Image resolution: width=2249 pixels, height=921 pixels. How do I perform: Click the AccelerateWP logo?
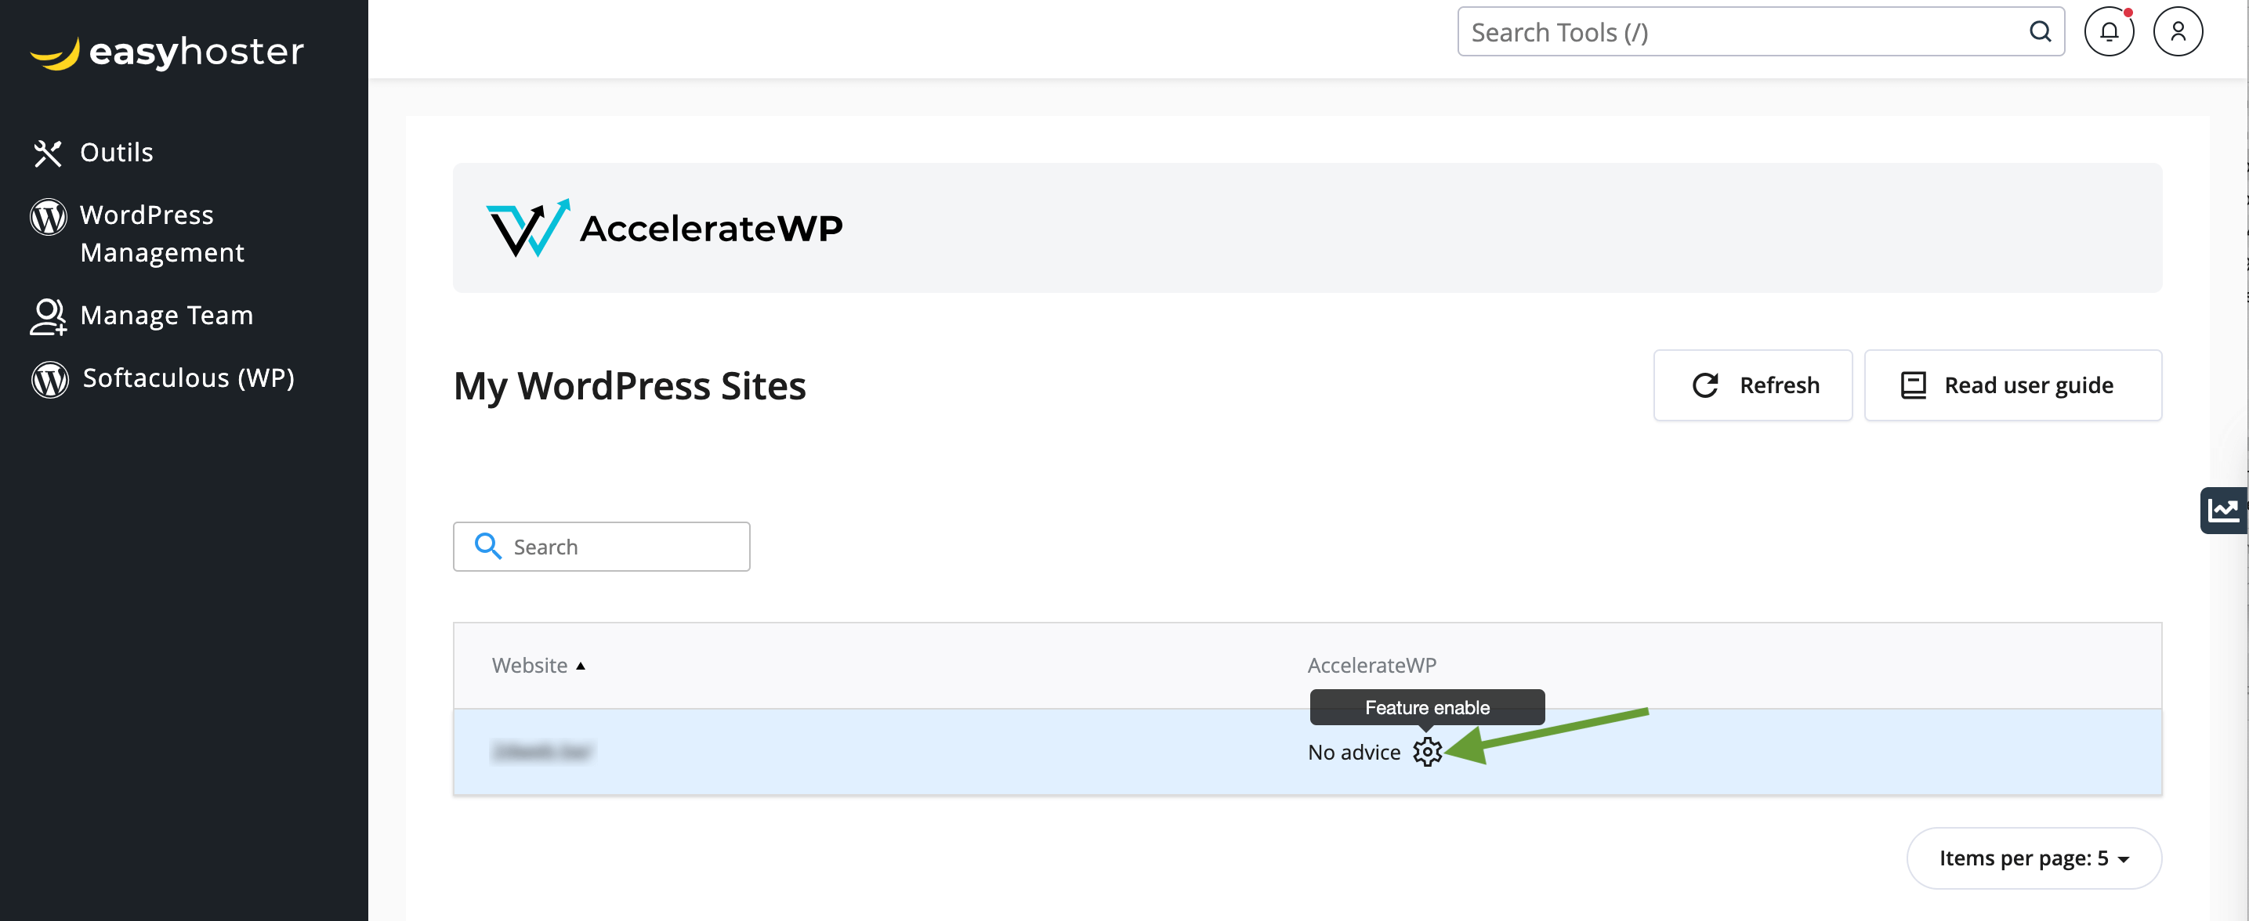665,228
